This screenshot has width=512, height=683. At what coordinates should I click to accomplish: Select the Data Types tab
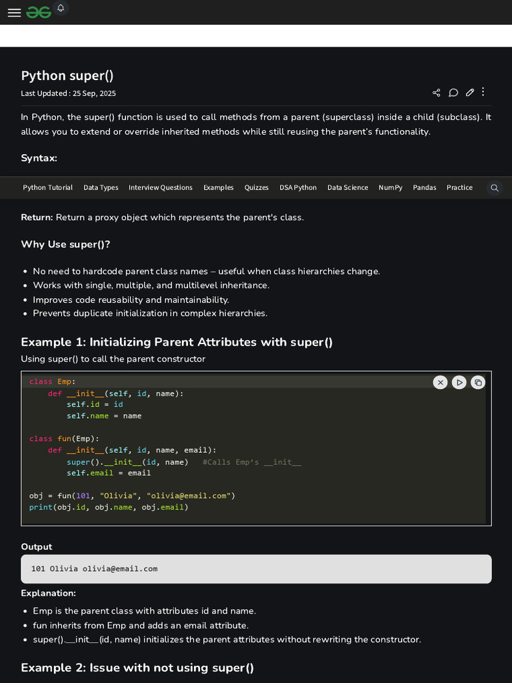(101, 188)
